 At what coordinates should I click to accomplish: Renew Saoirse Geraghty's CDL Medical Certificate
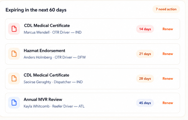[x=168, y=79]
